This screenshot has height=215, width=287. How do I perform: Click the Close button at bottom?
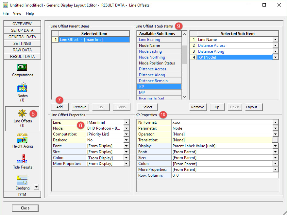25,208
